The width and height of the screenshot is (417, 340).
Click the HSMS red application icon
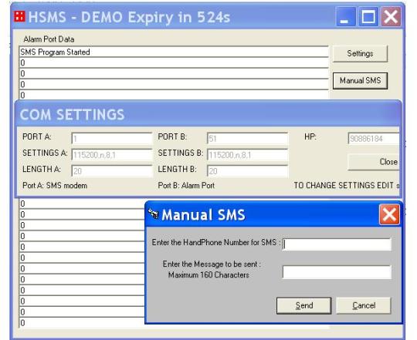click(19, 16)
